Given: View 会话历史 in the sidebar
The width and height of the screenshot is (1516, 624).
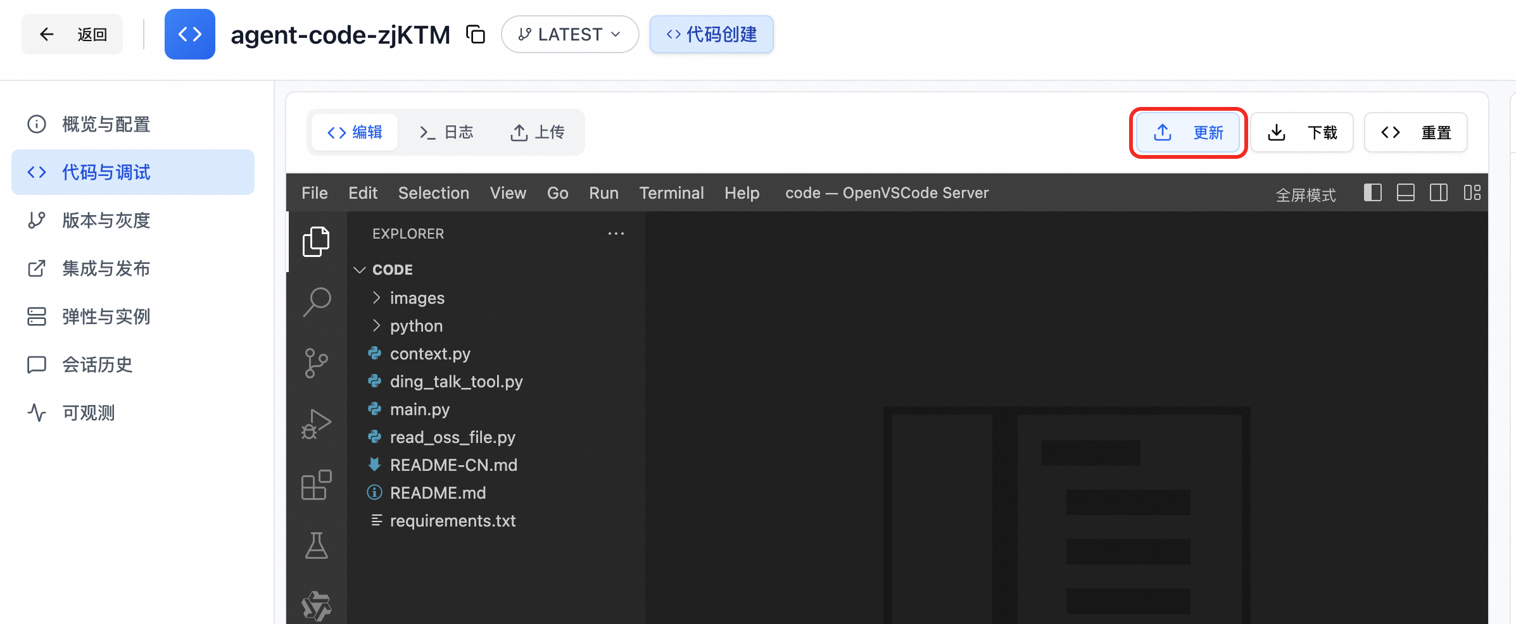Looking at the screenshot, I should coord(133,365).
